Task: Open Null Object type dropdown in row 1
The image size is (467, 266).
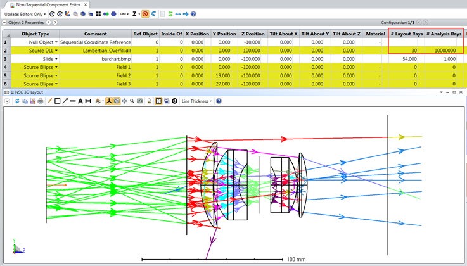Action: pos(56,42)
